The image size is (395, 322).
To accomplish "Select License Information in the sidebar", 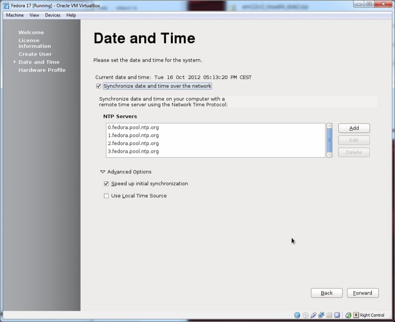I will pos(34,43).
